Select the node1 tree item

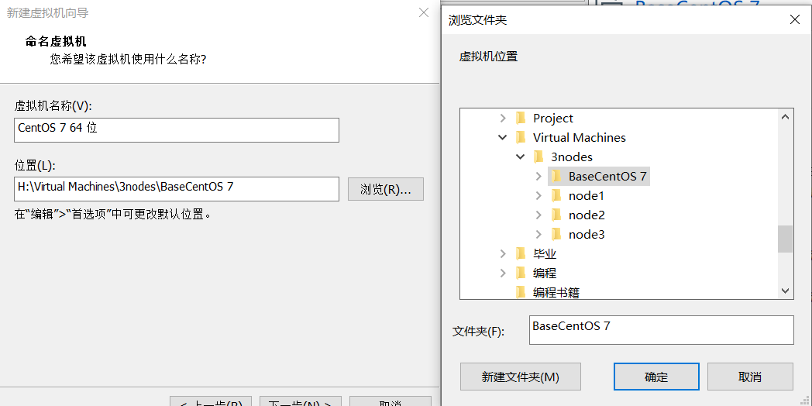click(587, 196)
